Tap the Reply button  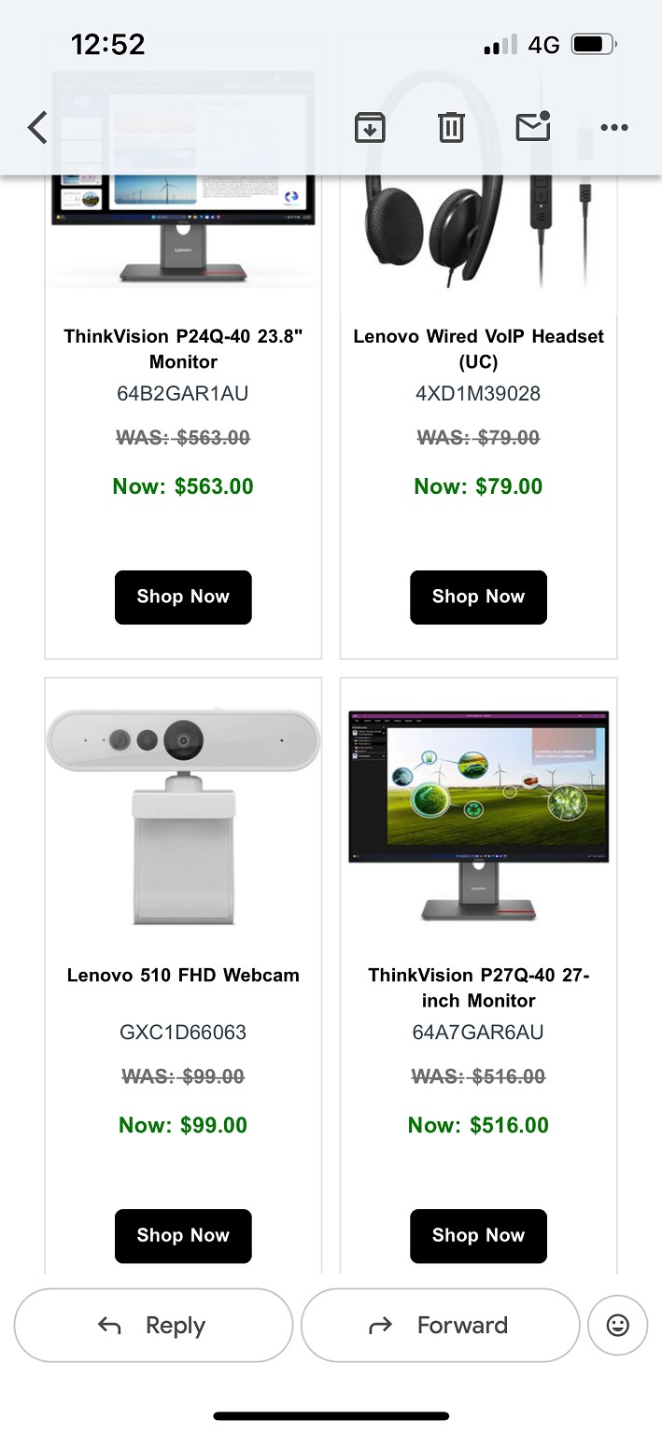[153, 1325]
